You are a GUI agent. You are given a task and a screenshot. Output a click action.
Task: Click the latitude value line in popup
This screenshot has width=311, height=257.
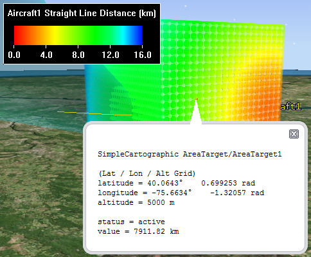(x=177, y=183)
